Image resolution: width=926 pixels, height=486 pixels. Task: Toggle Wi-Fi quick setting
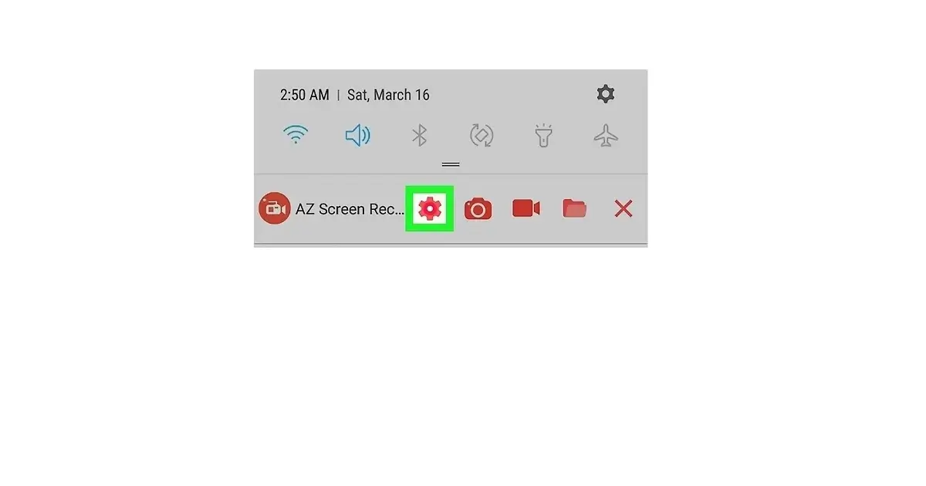pyautogui.click(x=296, y=137)
